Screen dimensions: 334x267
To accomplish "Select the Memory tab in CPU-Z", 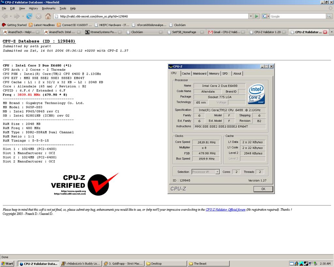I will pos(214,73).
